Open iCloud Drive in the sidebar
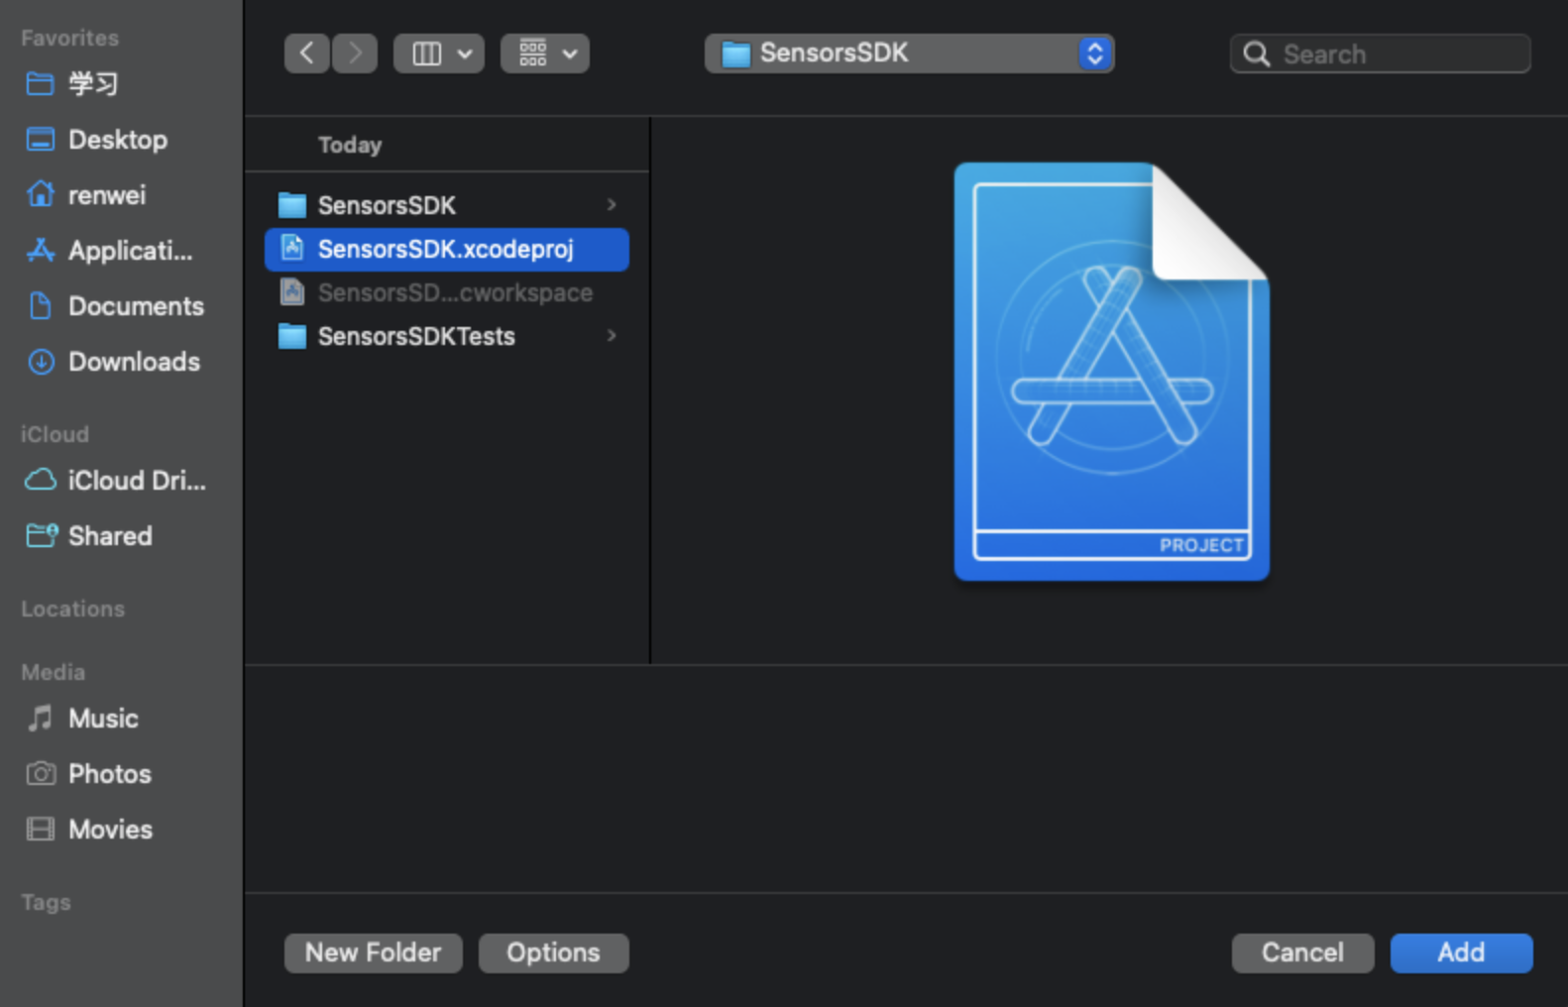 115,481
